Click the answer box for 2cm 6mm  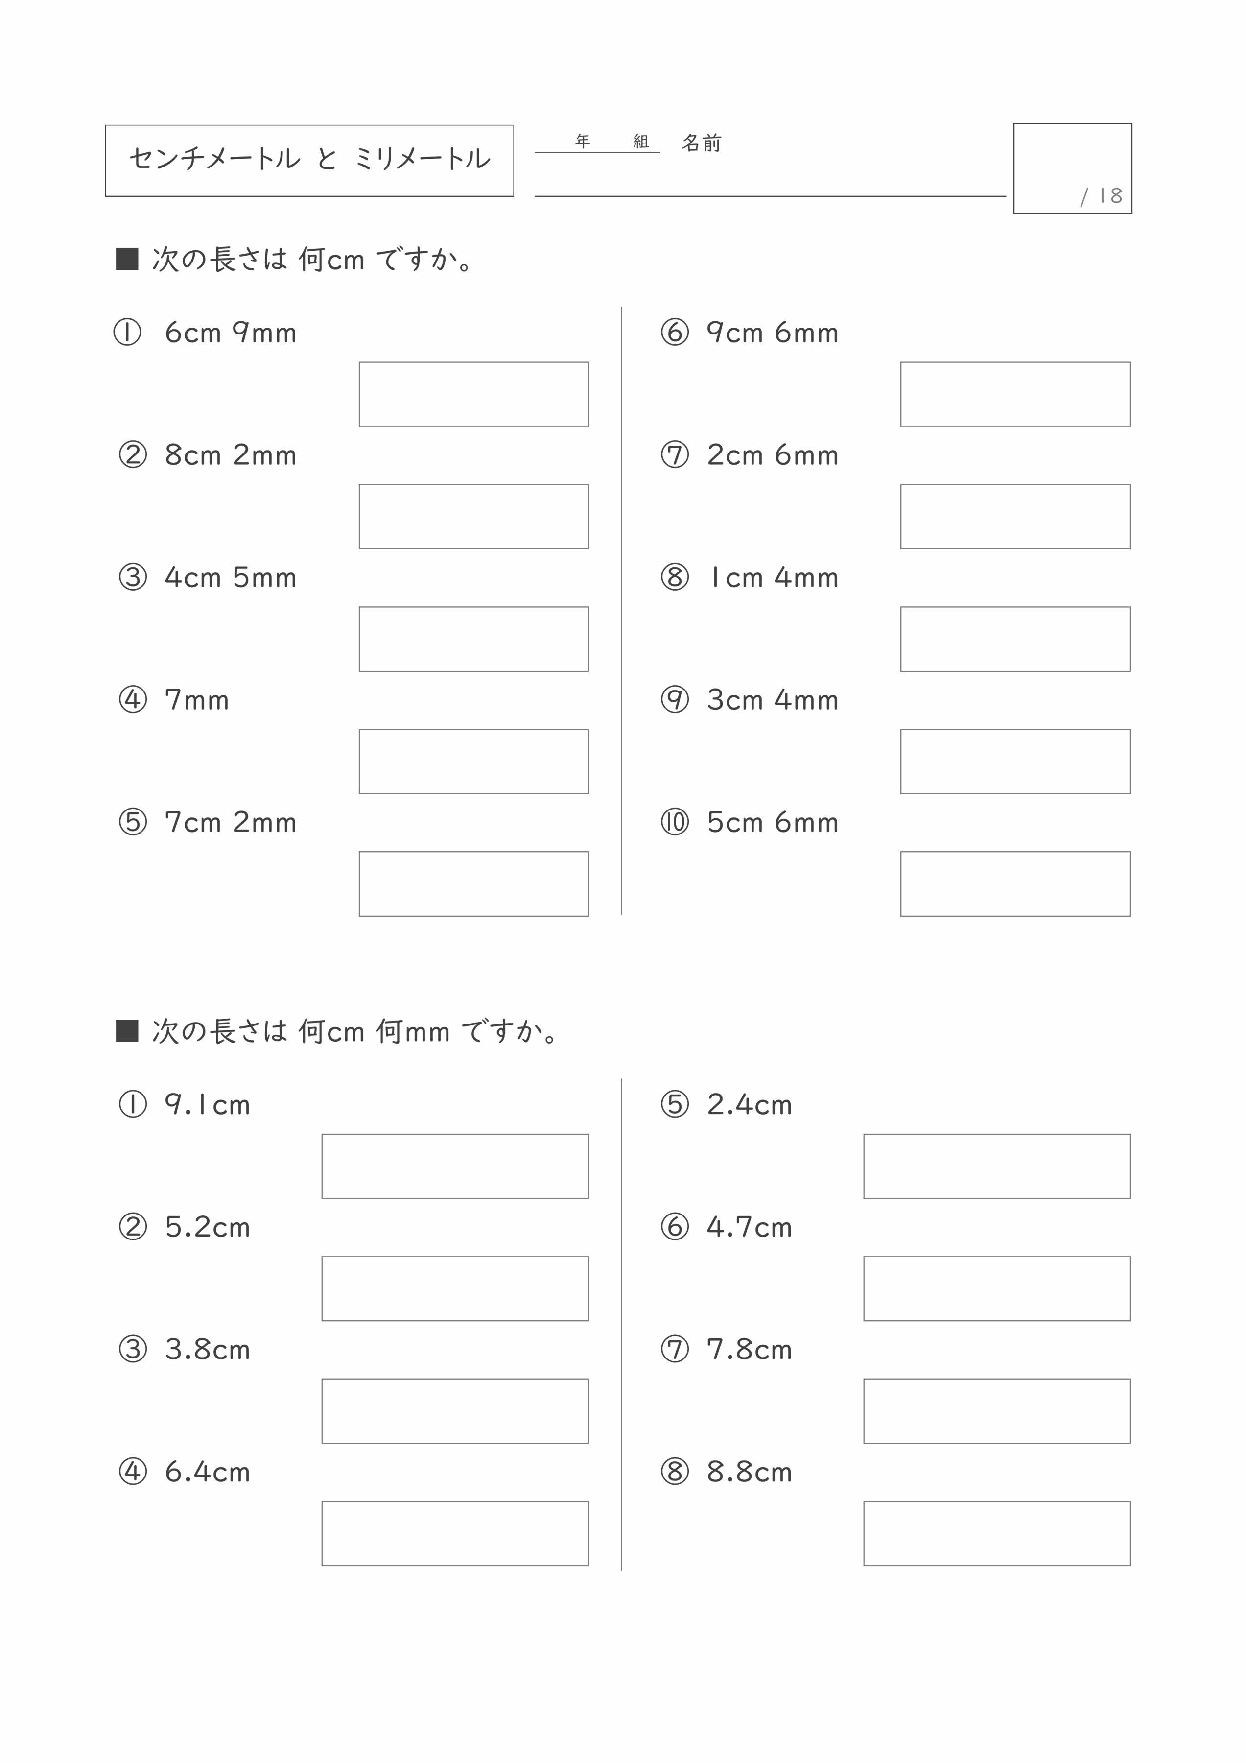point(1016,517)
